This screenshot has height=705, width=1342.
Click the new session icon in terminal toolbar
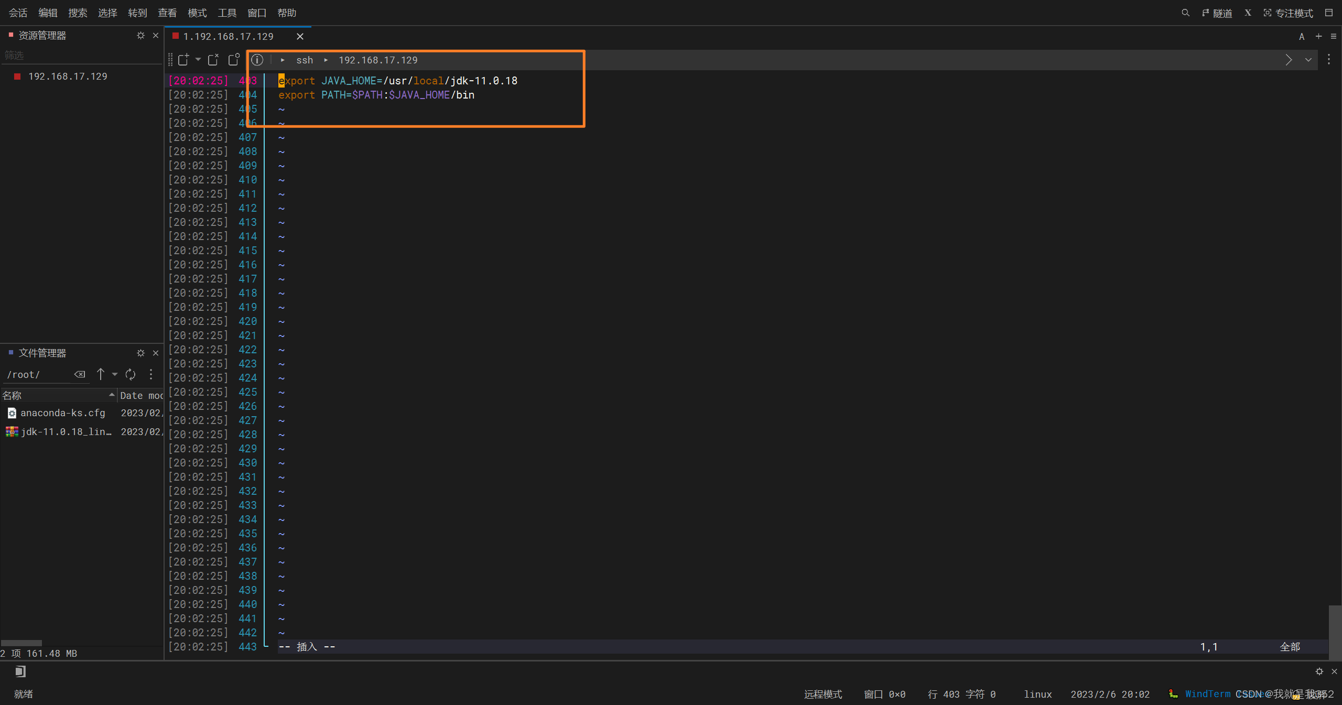click(183, 60)
